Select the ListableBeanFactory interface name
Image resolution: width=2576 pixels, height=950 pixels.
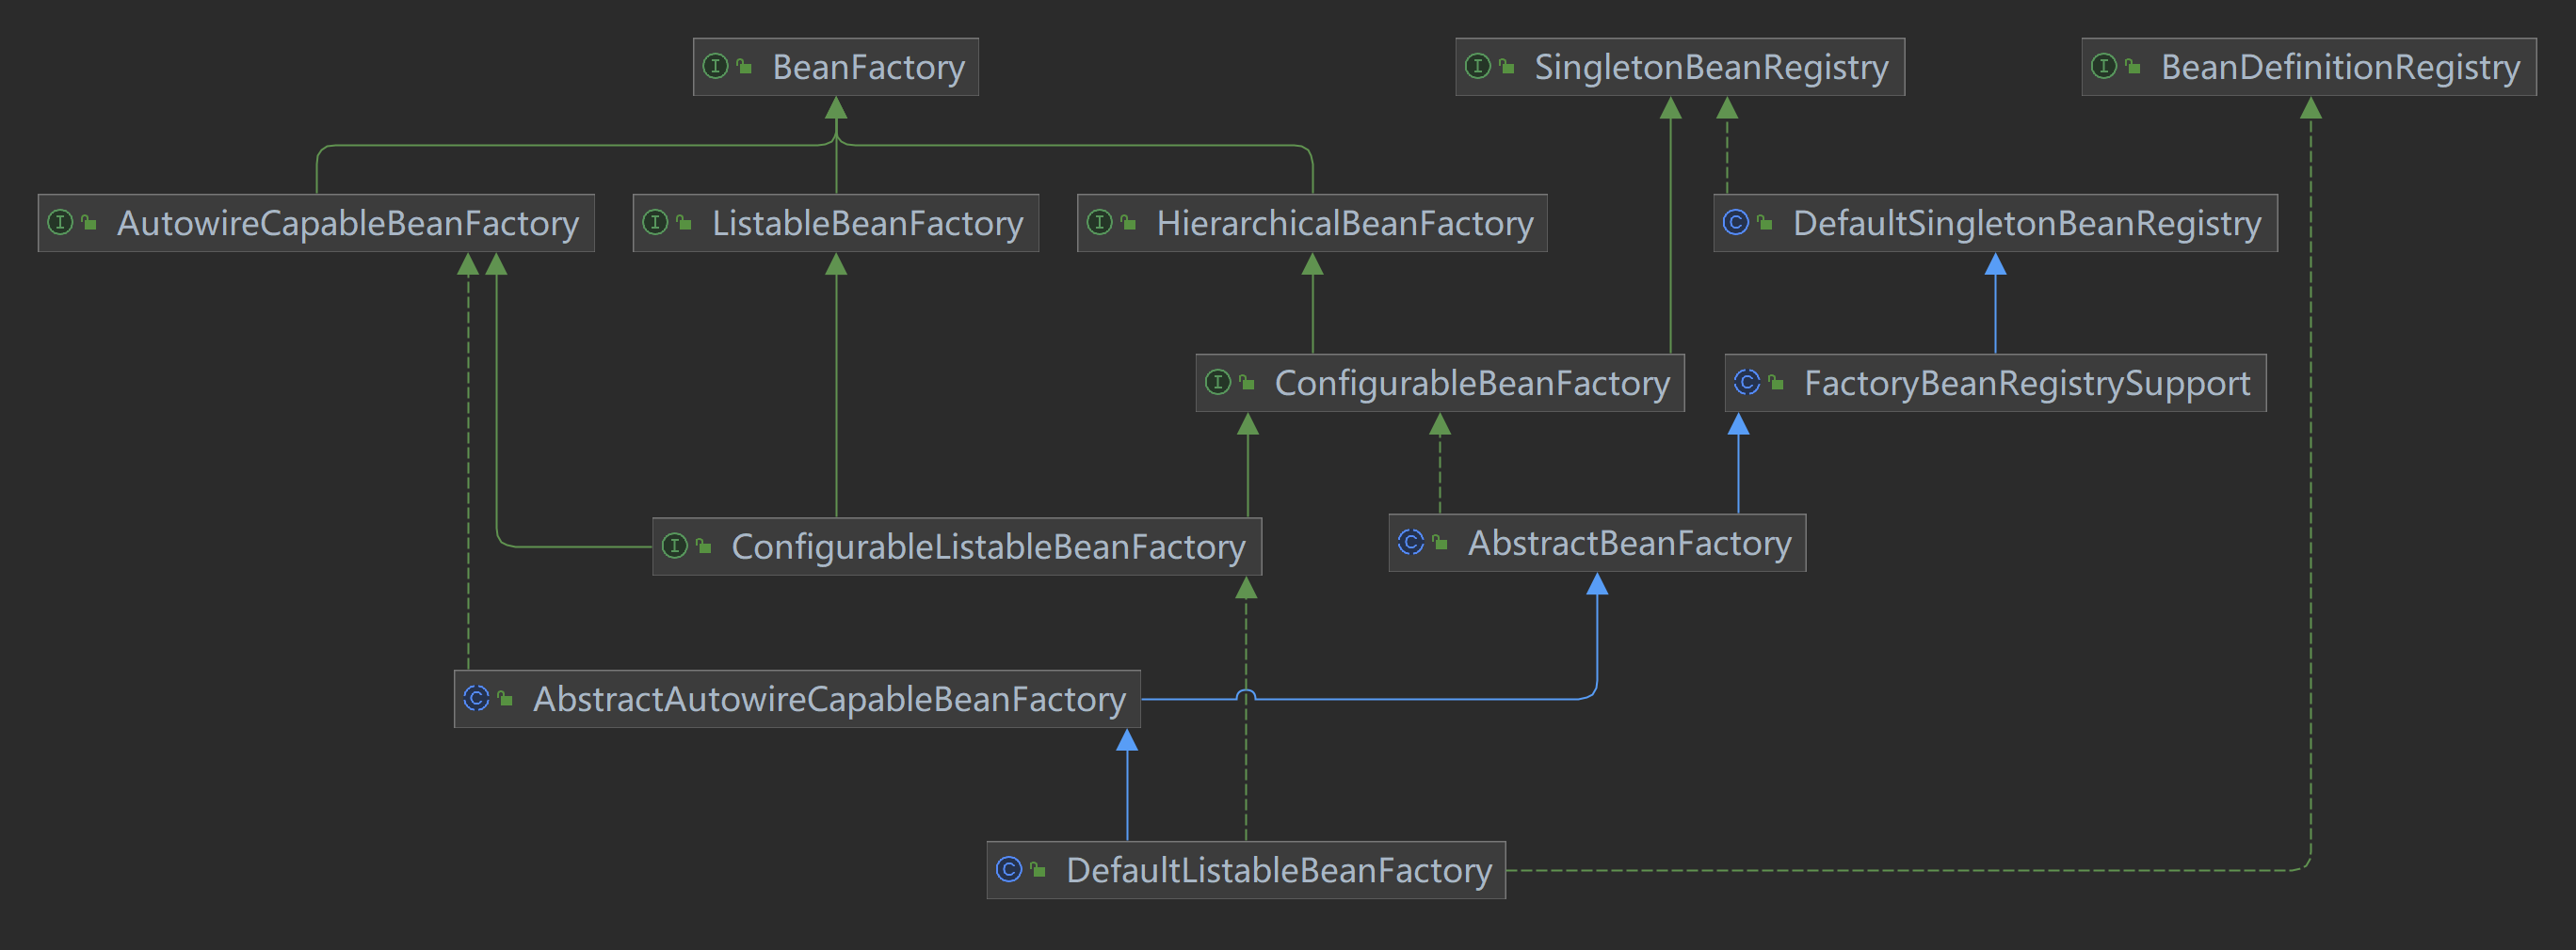pyautogui.click(x=866, y=224)
